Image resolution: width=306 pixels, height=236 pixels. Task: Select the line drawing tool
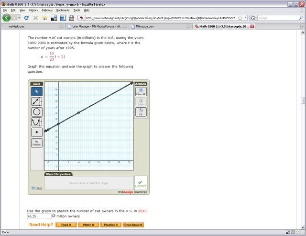click(x=36, y=101)
